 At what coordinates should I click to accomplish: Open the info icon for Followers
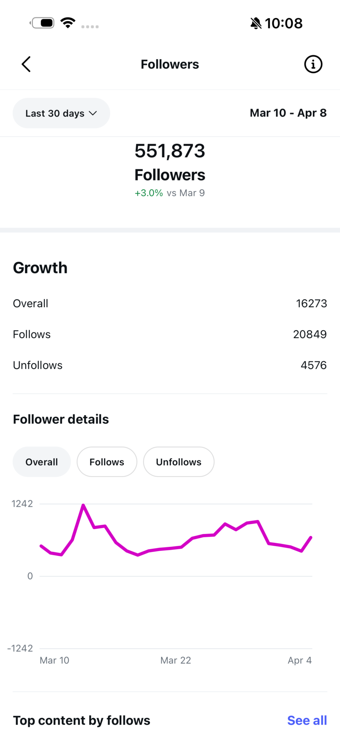click(313, 64)
